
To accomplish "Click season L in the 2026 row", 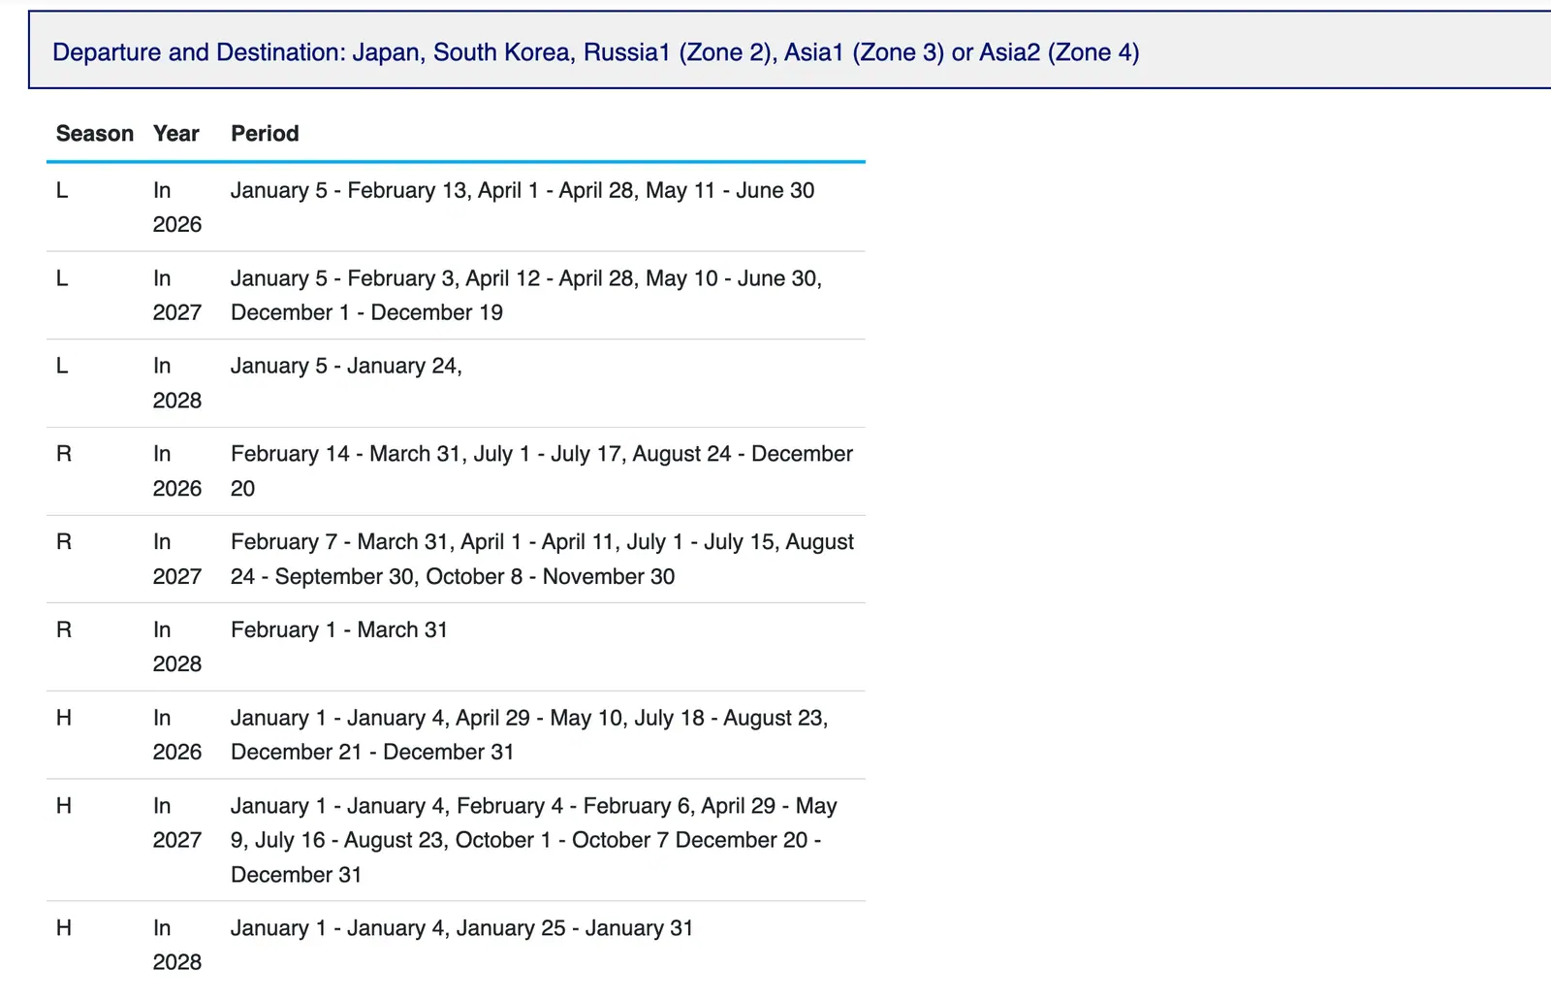I will pyautogui.click(x=62, y=191).
